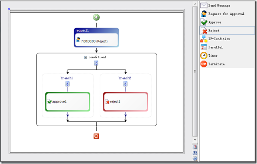The height and width of the screenshot is (164, 257).
Task: Click the Parallel toolbox label
Action: click(x=215, y=47)
